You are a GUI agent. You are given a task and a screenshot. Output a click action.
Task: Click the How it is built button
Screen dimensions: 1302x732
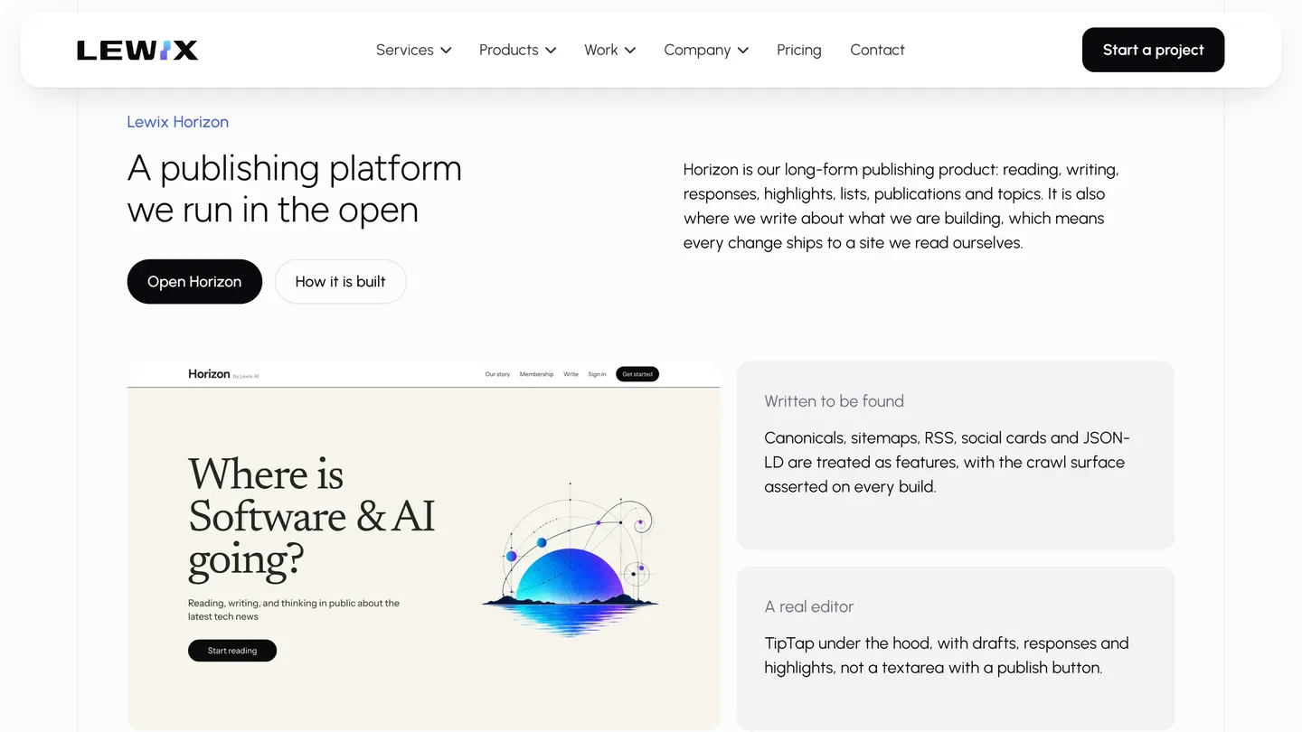point(340,281)
